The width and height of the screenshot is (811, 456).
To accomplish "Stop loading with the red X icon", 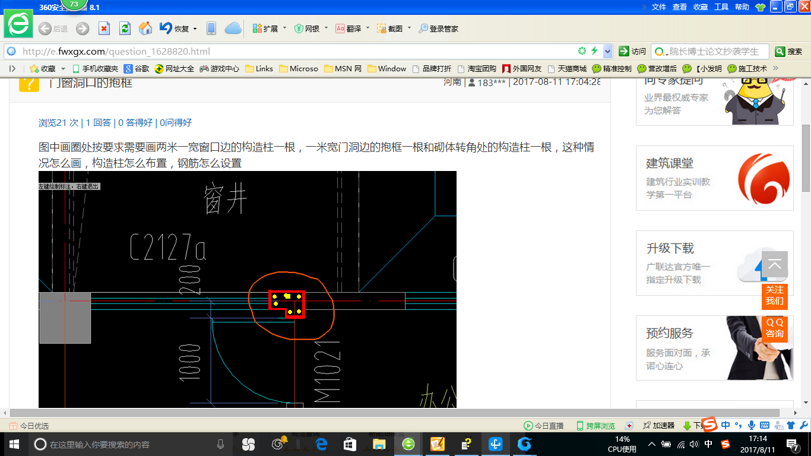I will pos(104,28).
